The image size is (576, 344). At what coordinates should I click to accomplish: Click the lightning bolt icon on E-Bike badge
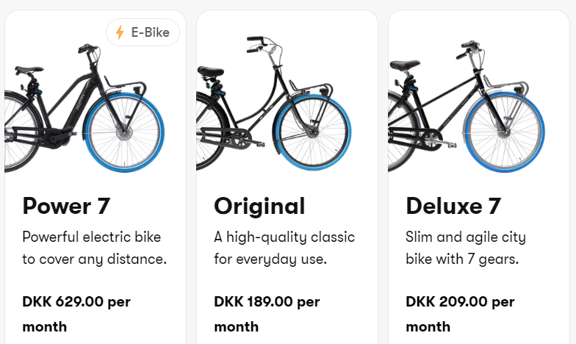120,32
